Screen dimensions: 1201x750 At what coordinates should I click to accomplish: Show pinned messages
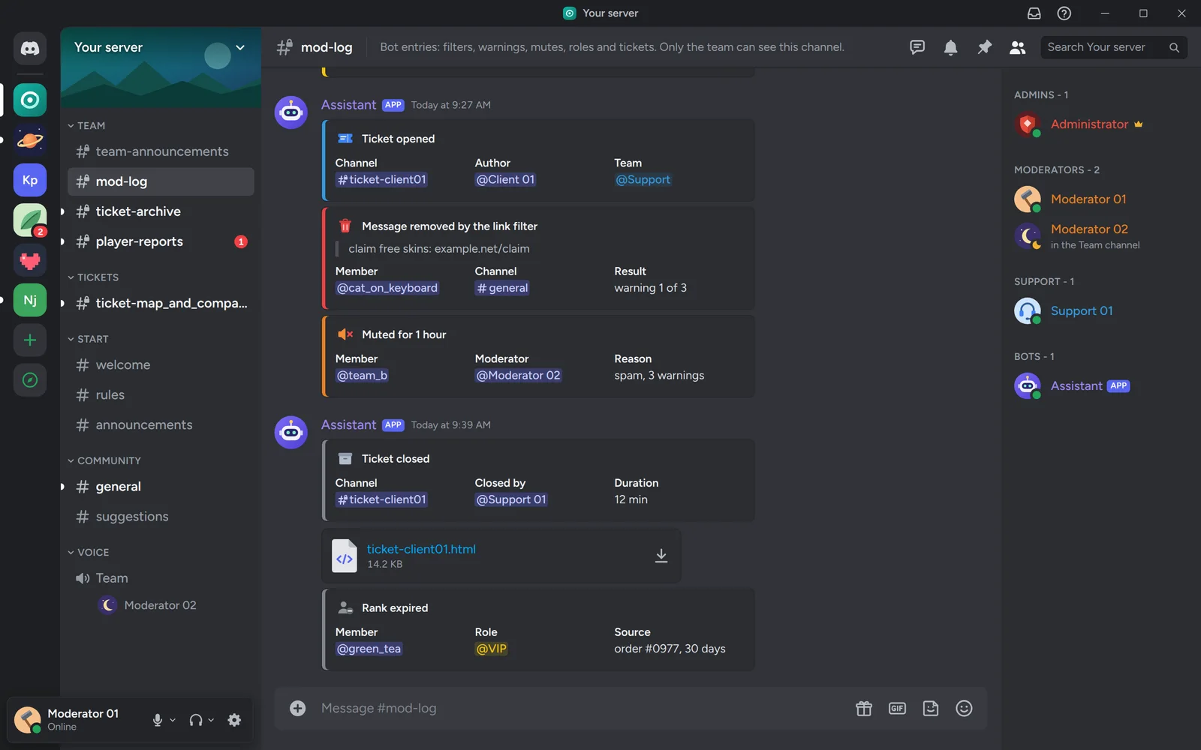(x=984, y=47)
